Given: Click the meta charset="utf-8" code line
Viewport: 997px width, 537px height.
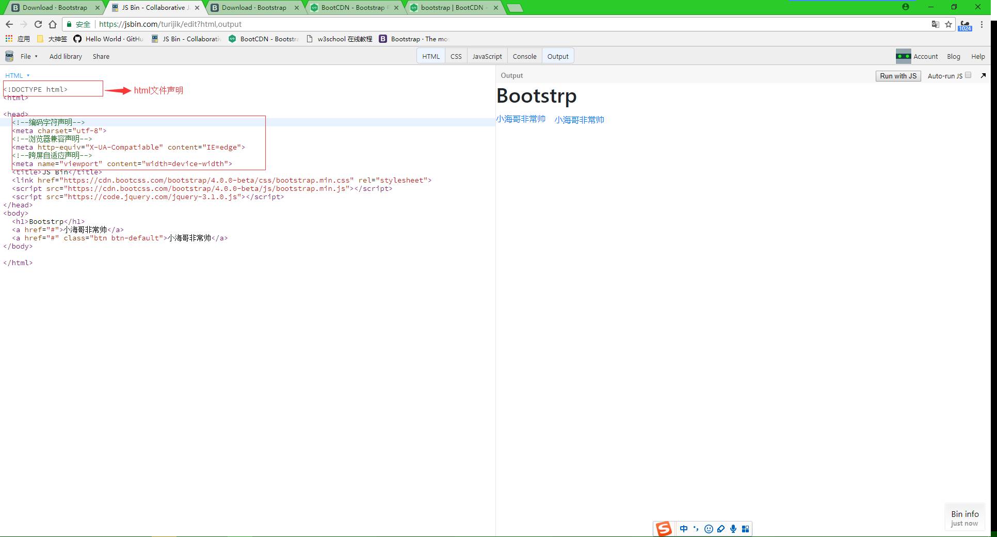Looking at the screenshot, I should point(59,131).
